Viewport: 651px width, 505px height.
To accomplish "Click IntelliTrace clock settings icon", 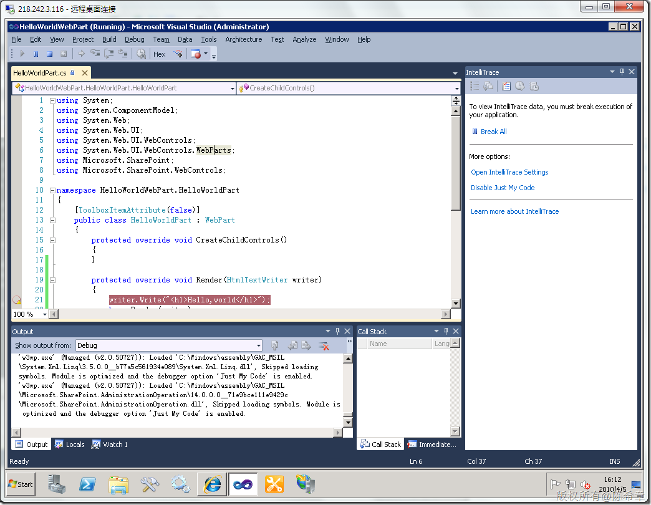I will (520, 86).
